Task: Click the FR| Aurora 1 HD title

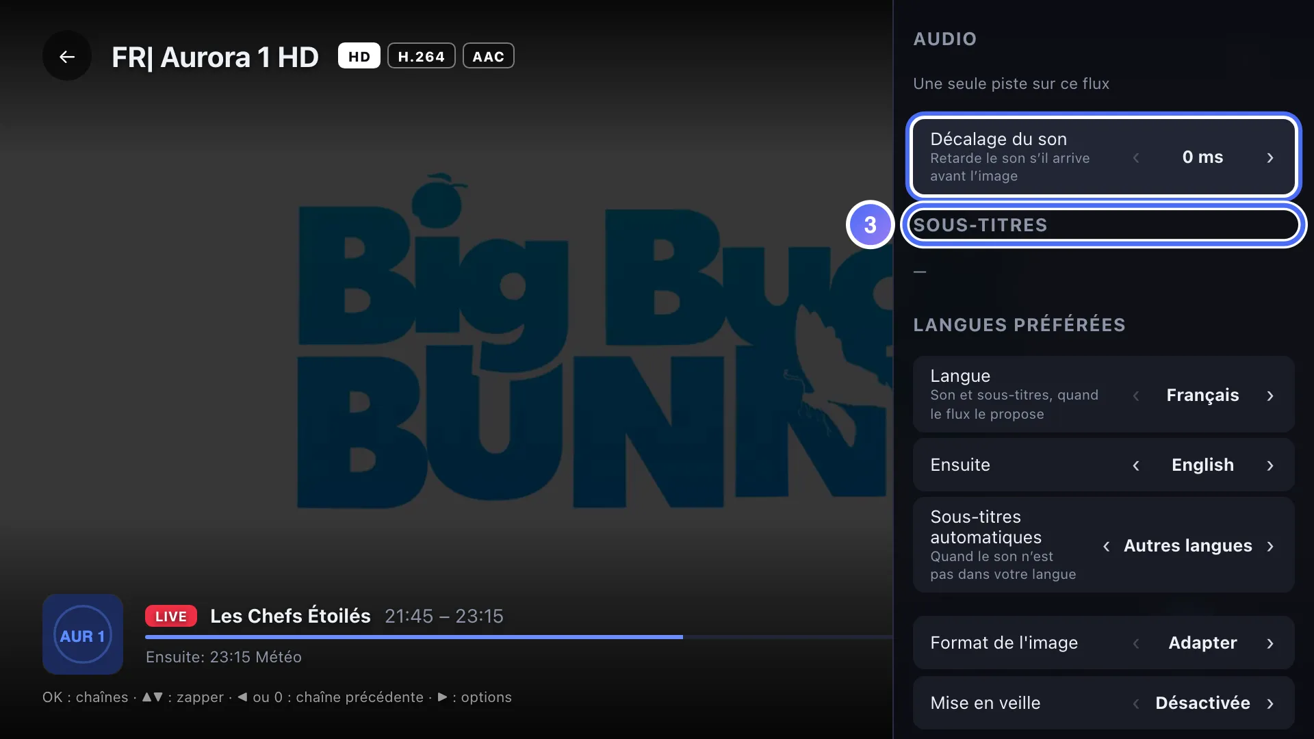Action: [215, 57]
